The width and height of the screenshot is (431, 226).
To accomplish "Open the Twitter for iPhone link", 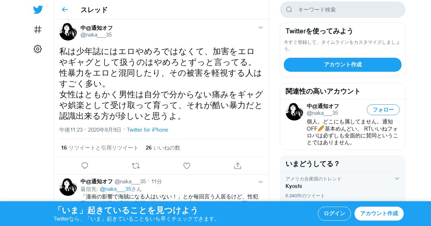I will click(x=147, y=130).
